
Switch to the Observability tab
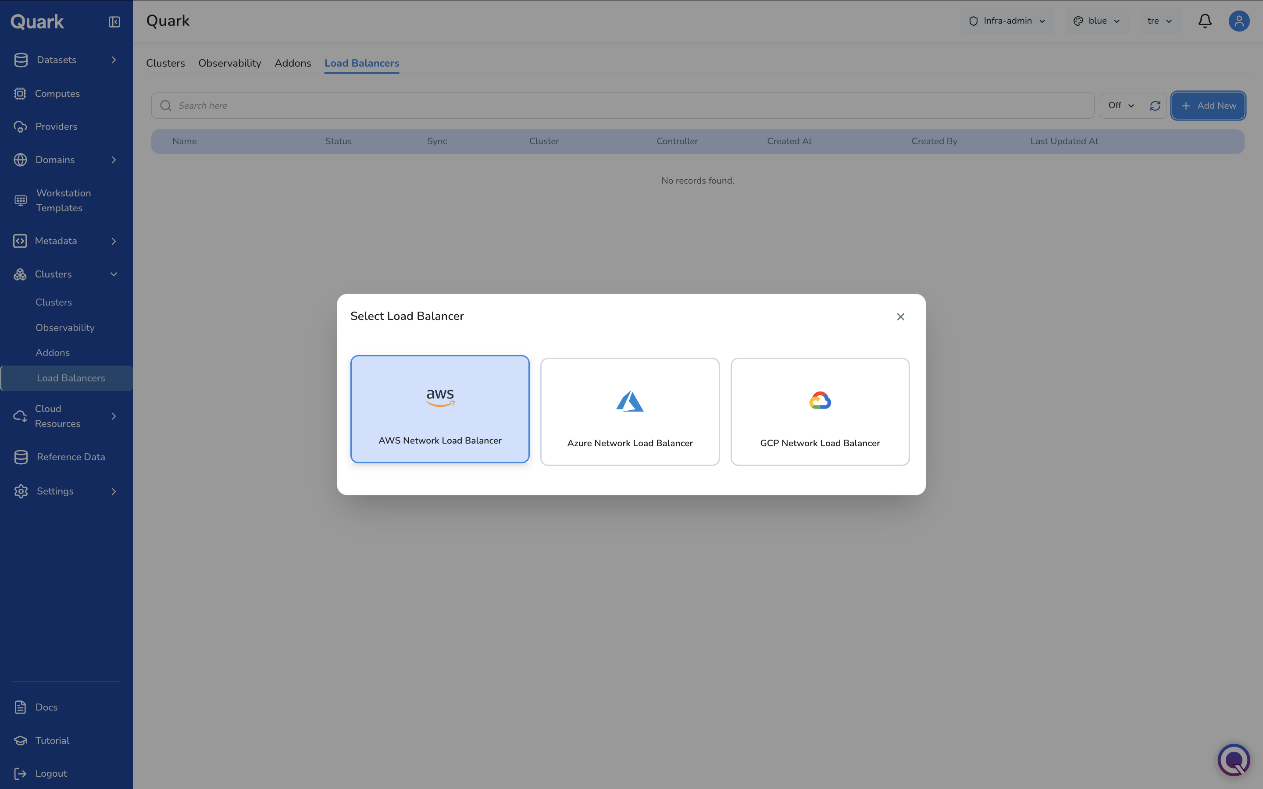coord(230,63)
